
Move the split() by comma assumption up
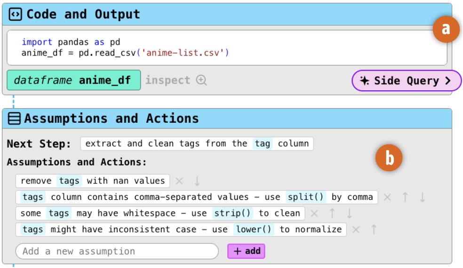(x=405, y=197)
